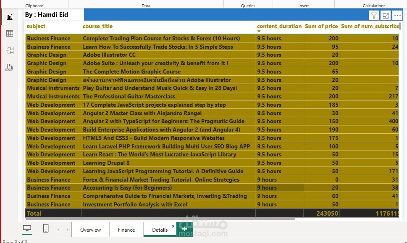Click the Total row label
The image size is (407, 243).
point(34,214)
